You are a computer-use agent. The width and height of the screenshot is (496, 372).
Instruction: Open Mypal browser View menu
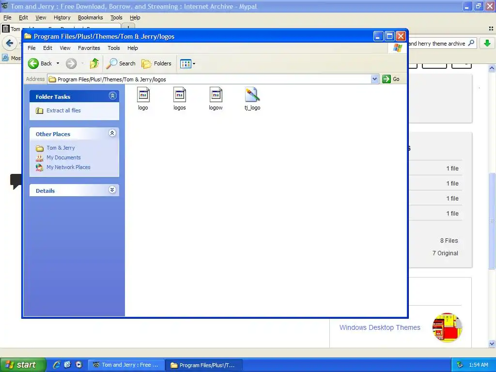pos(41,18)
